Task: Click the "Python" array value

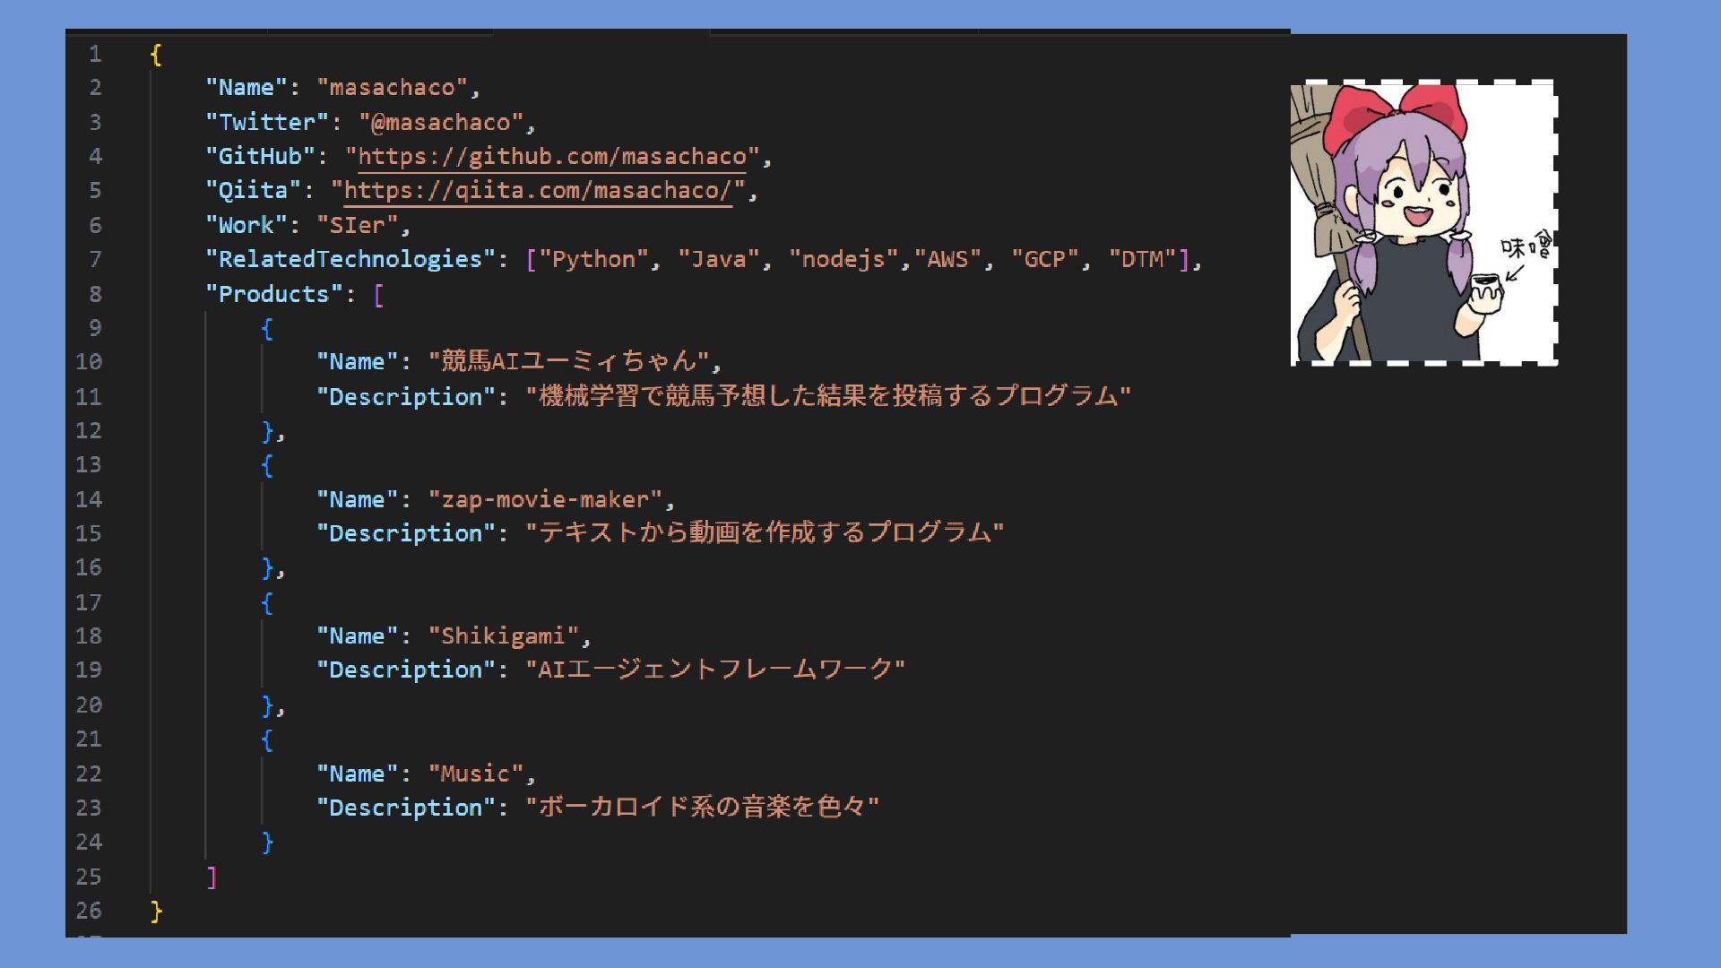Action: (x=593, y=260)
